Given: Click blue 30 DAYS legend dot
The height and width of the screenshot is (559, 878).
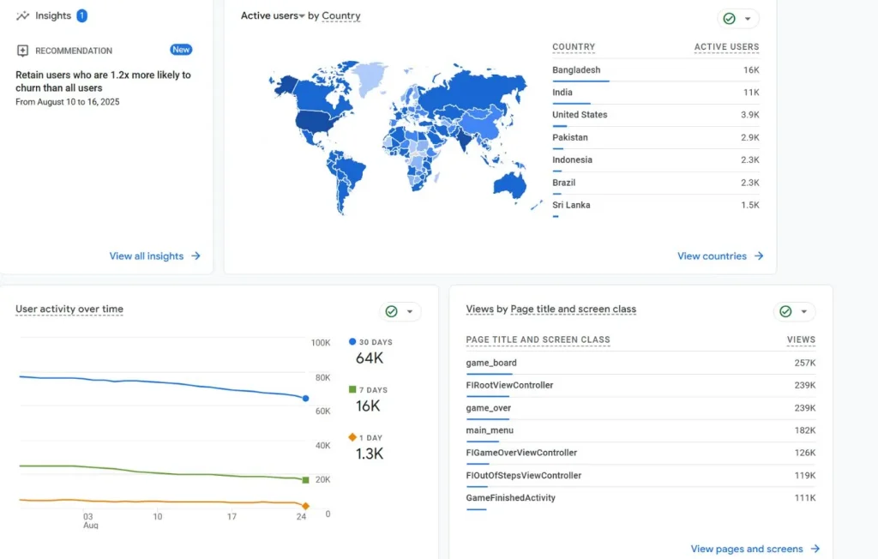Looking at the screenshot, I should [352, 342].
